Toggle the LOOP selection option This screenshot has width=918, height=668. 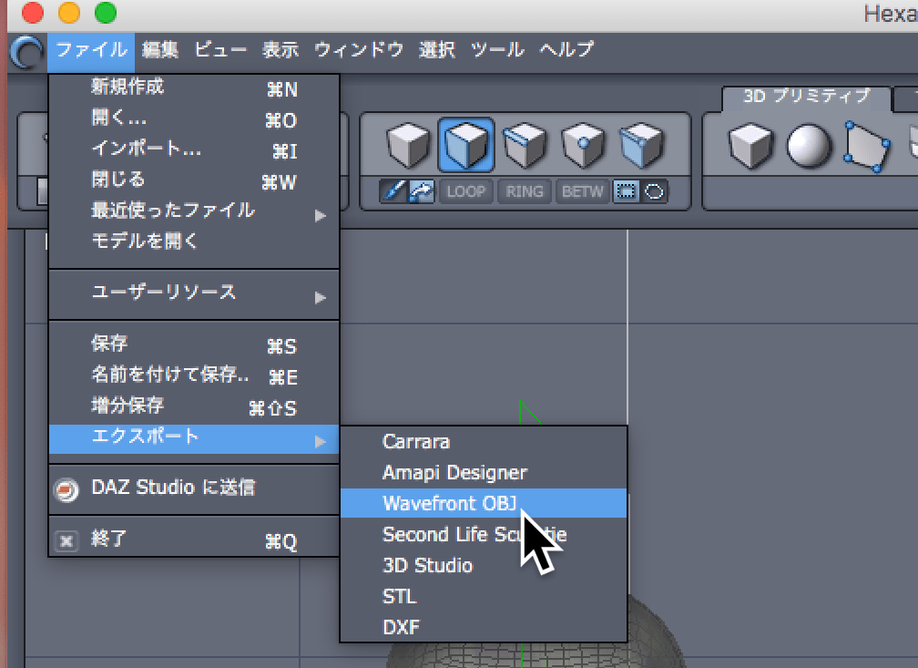click(x=465, y=191)
